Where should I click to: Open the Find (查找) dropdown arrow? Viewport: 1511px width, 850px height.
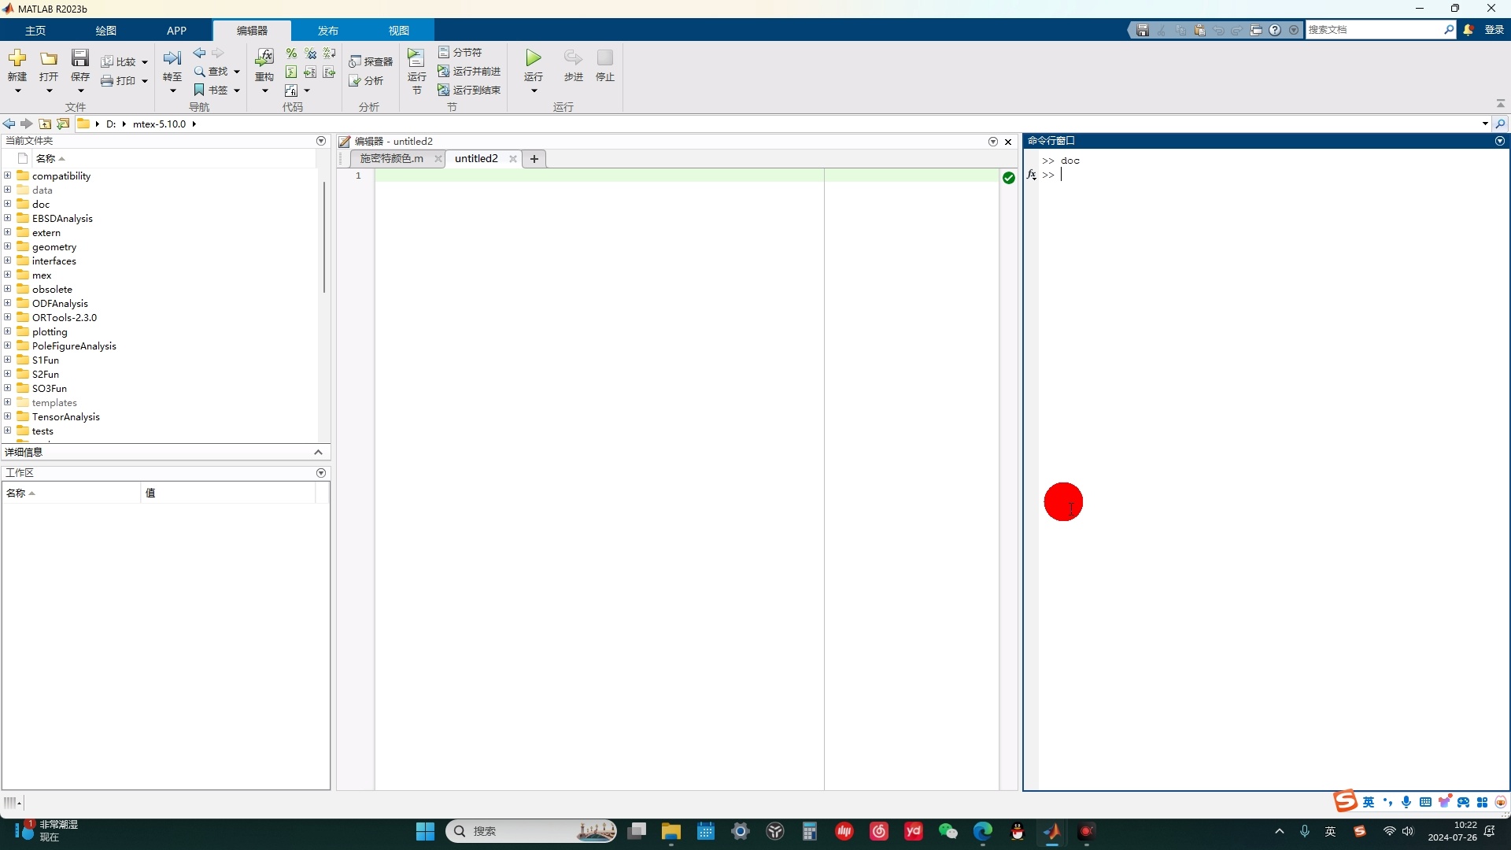click(236, 72)
